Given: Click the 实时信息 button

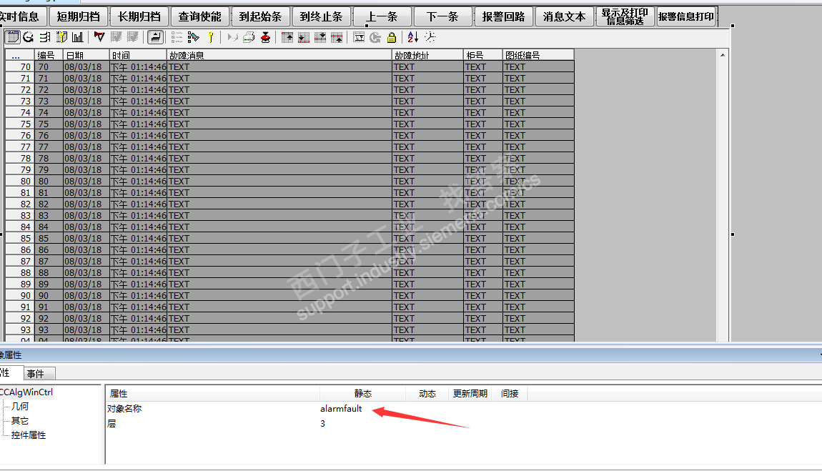Looking at the screenshot, I should [x=23, y=16].
